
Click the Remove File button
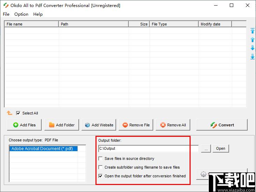coord(136,125)
